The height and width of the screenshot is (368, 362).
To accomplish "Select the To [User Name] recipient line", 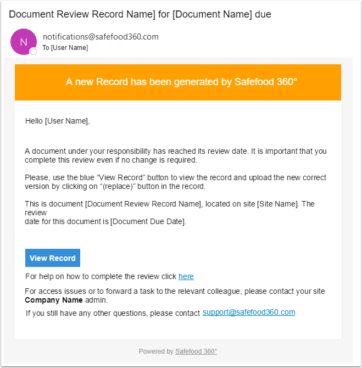I will 65,48.
